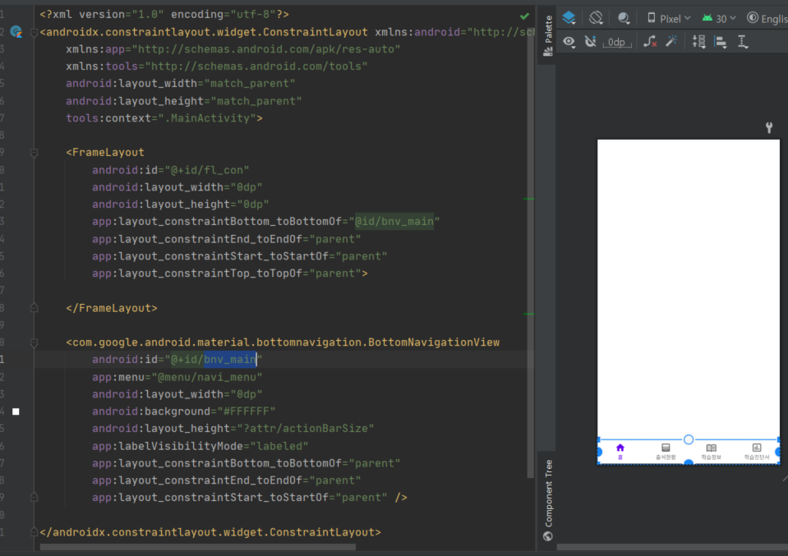Click Clear All Constraints icon
Viewport: 788px width, 556px height.
click(x=650, y=42)
